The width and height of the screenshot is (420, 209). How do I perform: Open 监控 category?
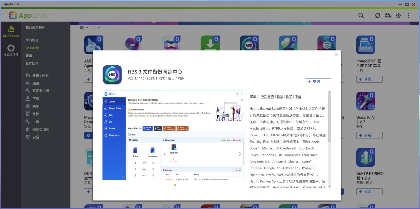[32, 114]
